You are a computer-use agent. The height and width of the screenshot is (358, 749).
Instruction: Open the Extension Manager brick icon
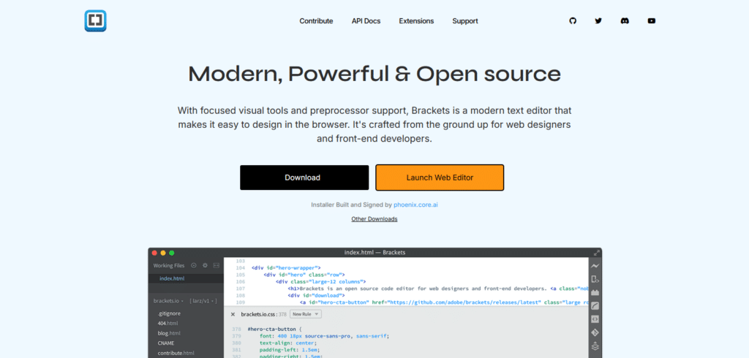(x=595, y=292)
